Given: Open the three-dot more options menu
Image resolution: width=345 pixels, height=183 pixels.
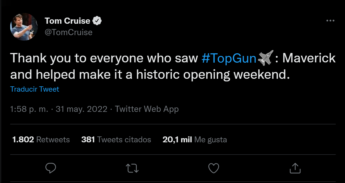Looking at the screenshot, I should coord(330,21).
